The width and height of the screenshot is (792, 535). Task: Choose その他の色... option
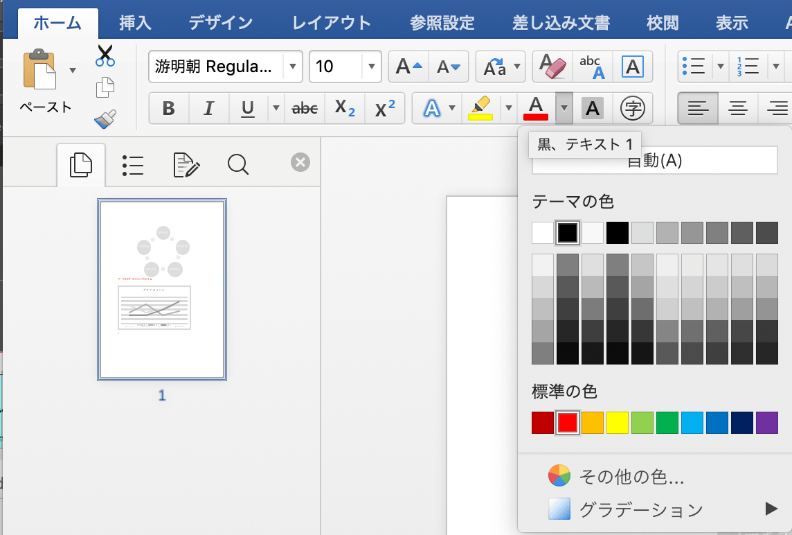point(631,477)
